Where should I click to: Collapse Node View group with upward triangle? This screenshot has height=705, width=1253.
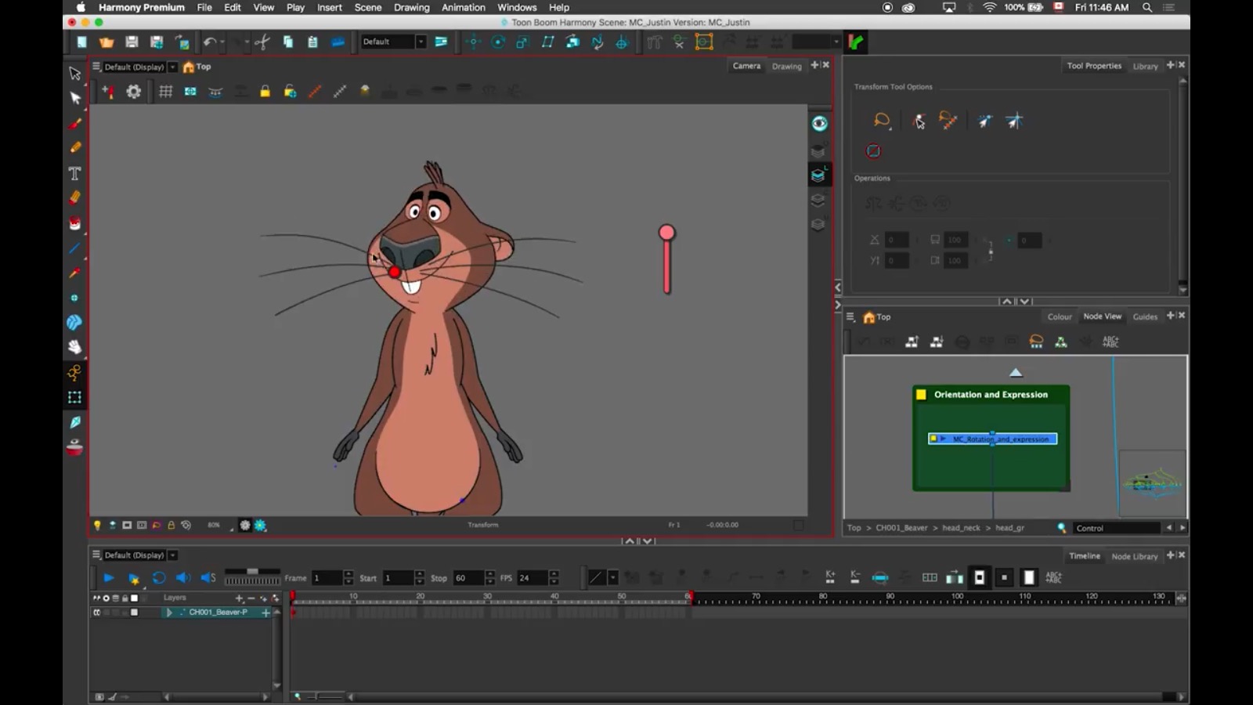pyautogui.click(x=1016, y=373)
